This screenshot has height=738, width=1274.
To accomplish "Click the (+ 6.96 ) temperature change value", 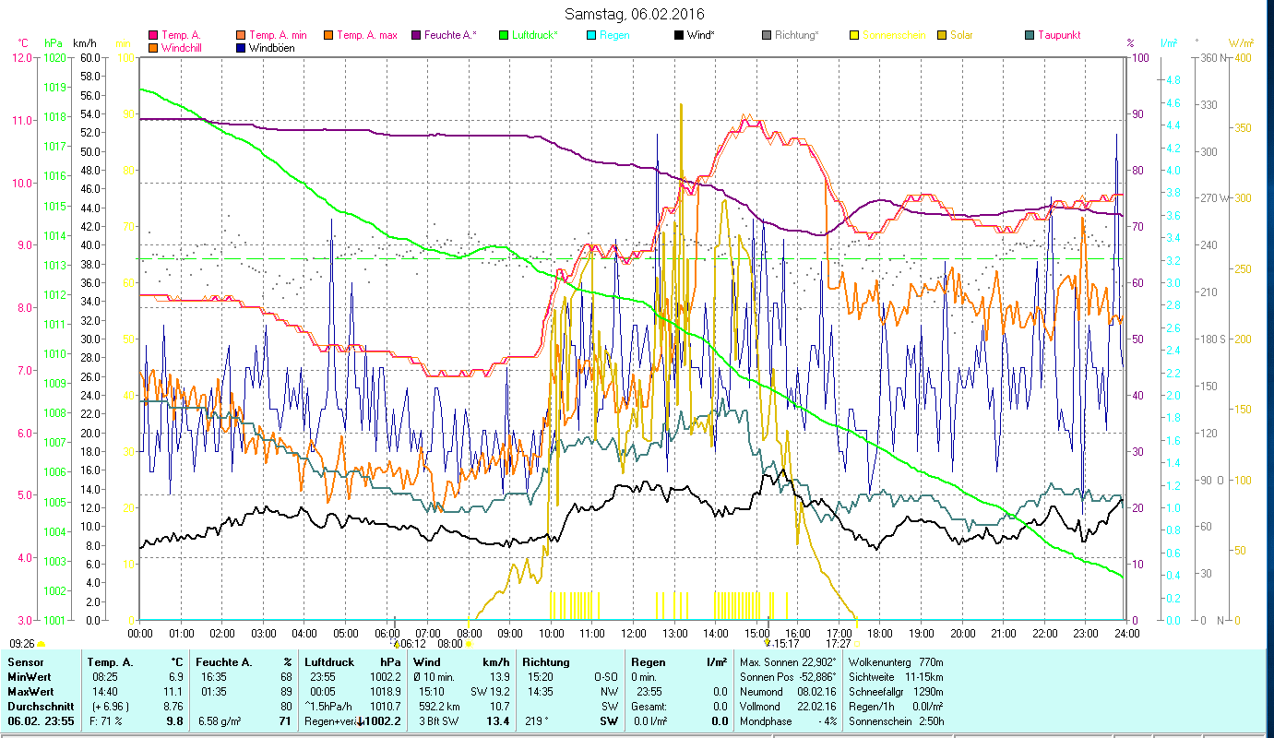I will coord(109,707).
